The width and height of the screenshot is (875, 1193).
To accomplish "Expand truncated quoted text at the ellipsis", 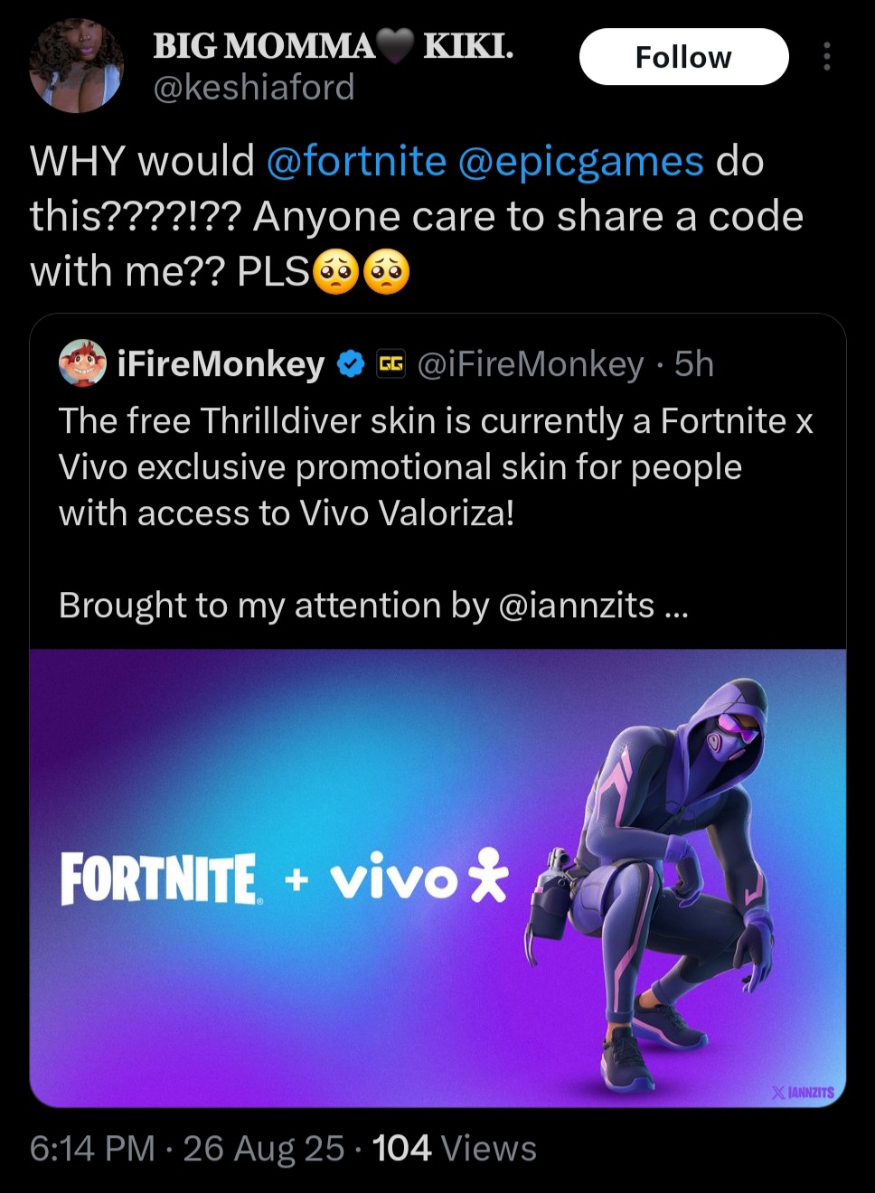I will tap(675, 606).
